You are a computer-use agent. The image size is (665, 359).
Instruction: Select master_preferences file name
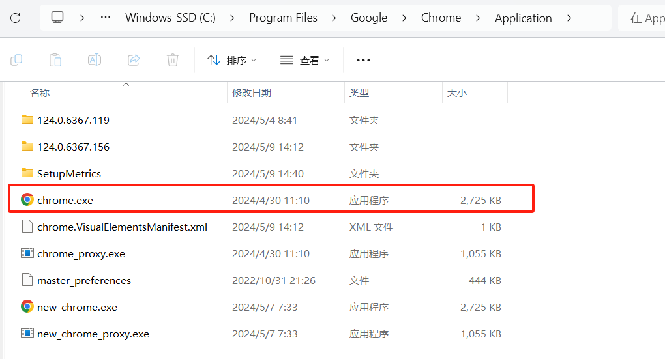tap(84, 281)
